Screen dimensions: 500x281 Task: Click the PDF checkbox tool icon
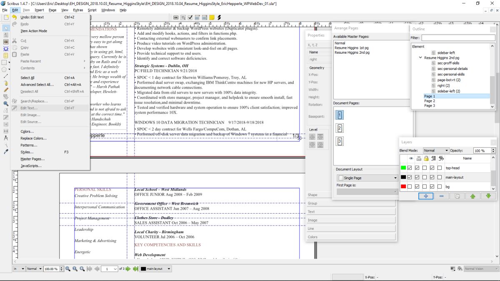tap(190, 17)
